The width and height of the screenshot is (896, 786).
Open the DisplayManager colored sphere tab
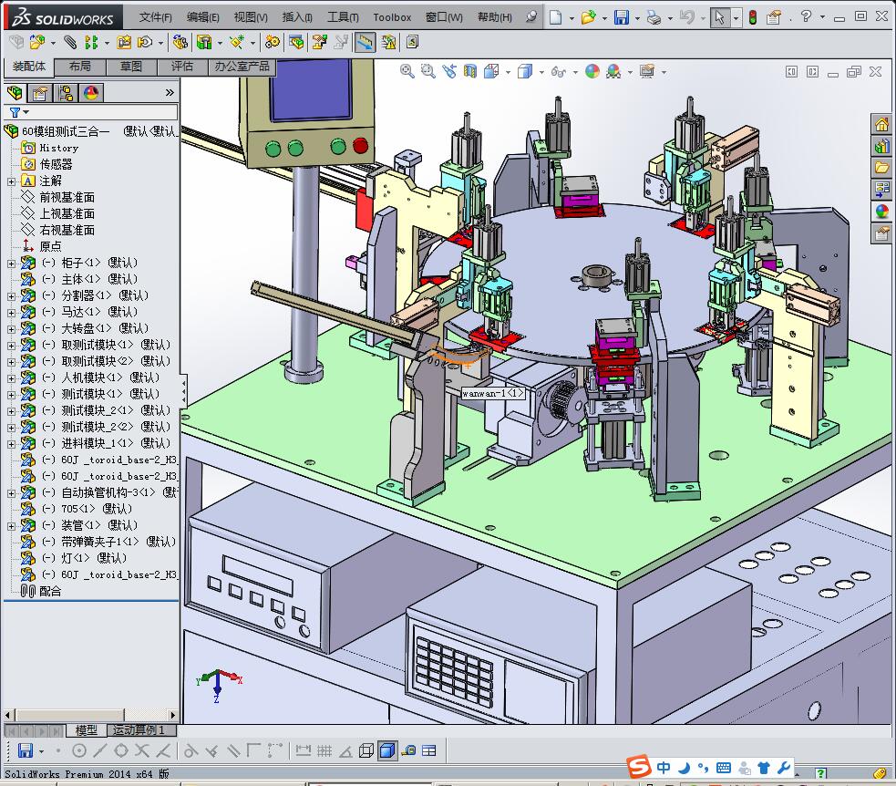coord(91,92)
